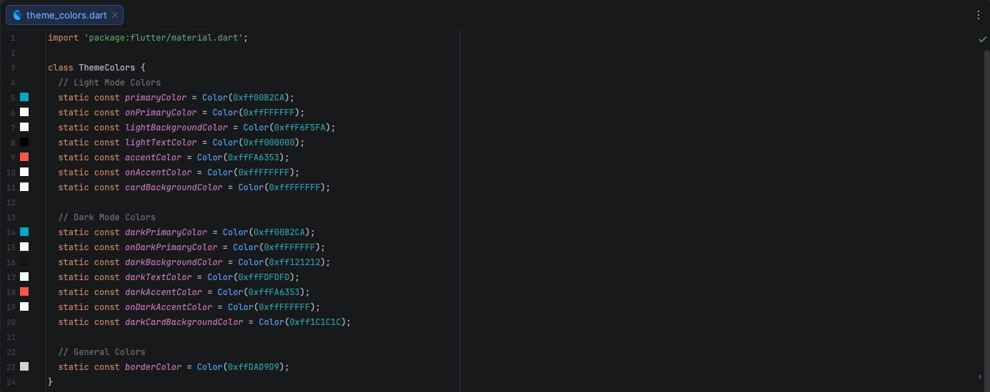Image resolution: width=990 pixels, height=392 pixels.
Task: Open the onPrimaryColor white gutter swatch
Action: point(24,112)
